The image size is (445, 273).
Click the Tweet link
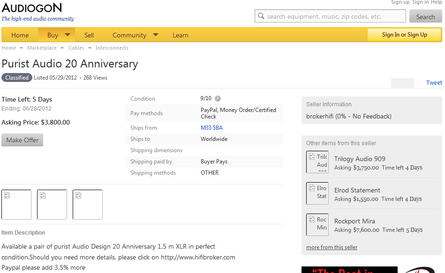coord(434,83)
